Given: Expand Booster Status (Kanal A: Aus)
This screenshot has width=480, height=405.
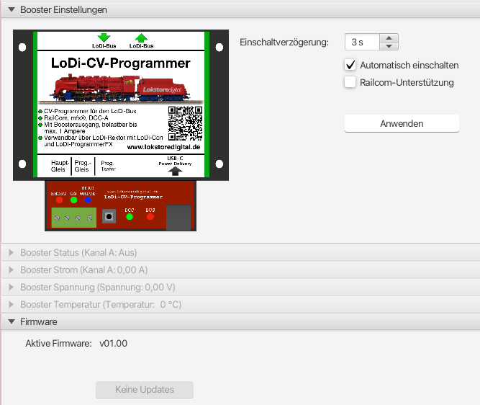Looking at the screenshot, I should (12, 253).
